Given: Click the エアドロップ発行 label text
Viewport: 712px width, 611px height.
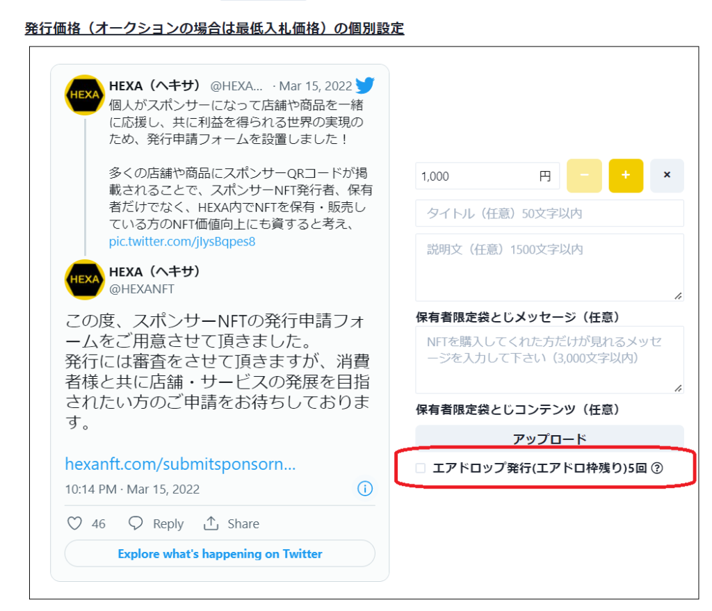Looking at the screenshot, I should click(x=540, y=468).
